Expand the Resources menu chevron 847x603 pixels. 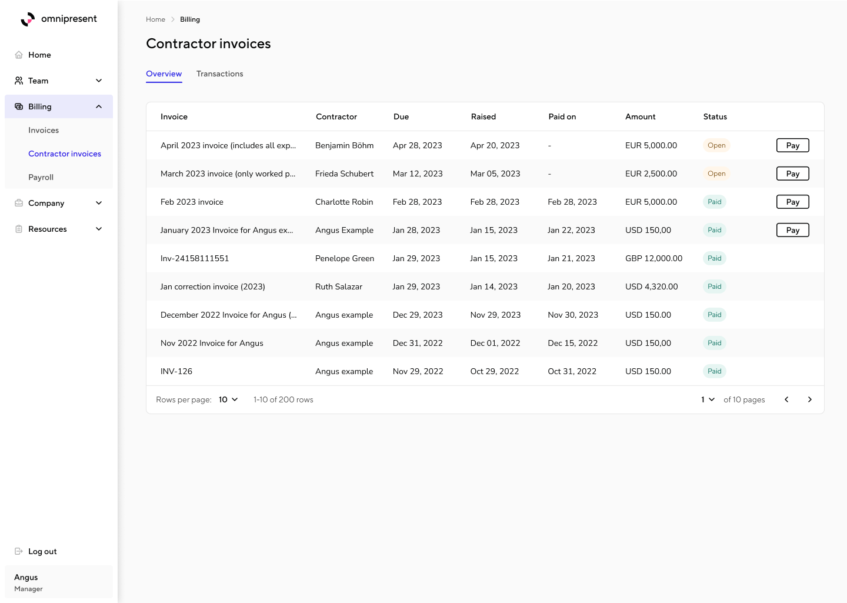99,229
